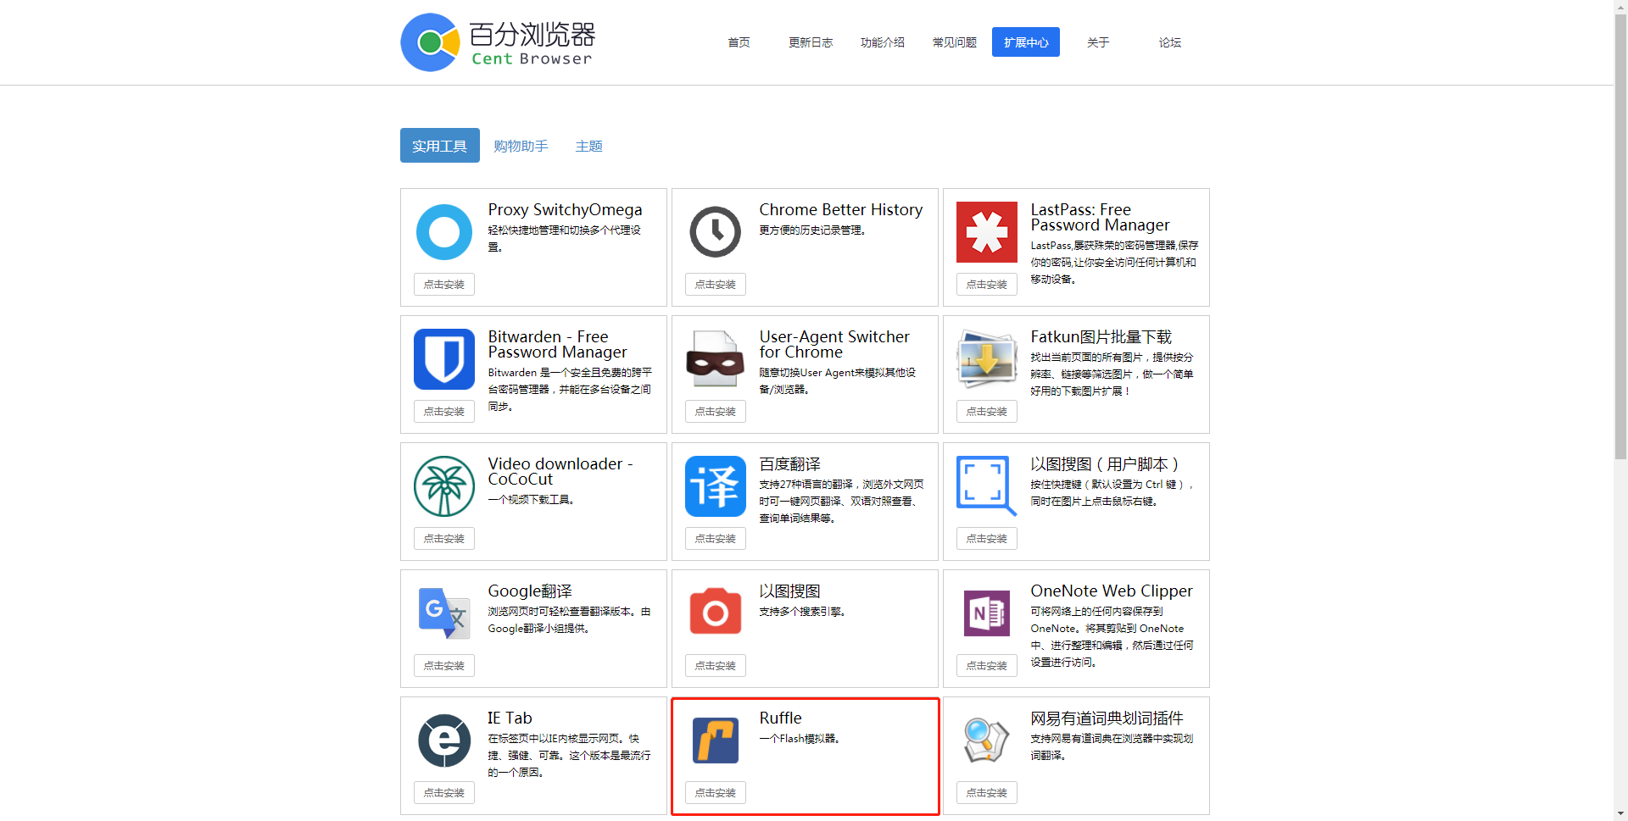Install Google翻译 via 点击安装

(x=444, y=666)
